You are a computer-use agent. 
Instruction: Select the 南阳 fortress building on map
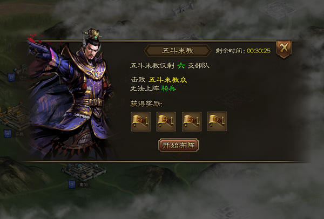(84, 172)
